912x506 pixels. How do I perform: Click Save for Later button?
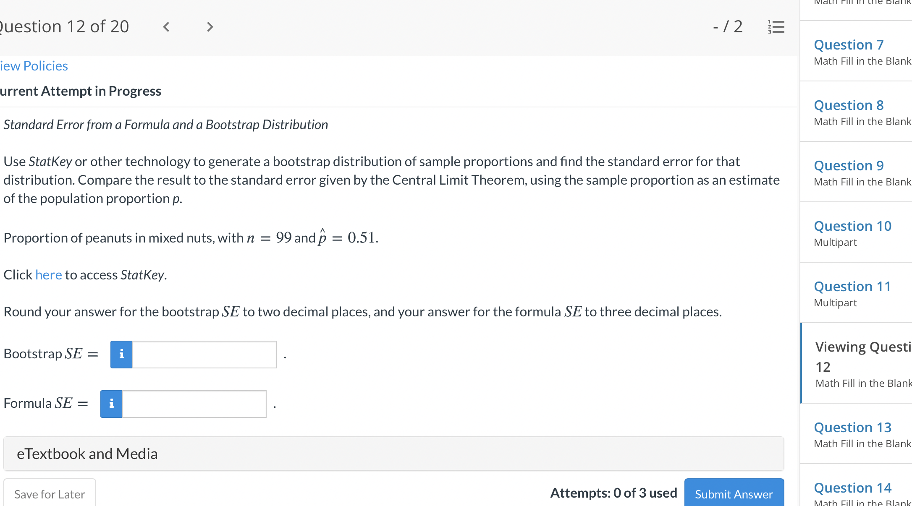pos(50,494)
